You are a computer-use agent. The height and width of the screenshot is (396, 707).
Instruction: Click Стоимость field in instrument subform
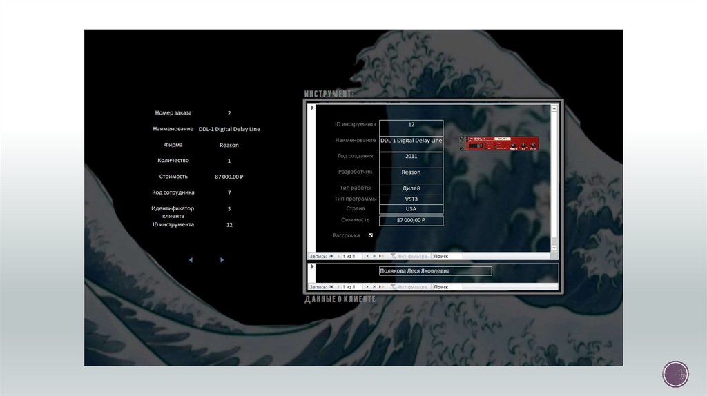click(411, 220)
